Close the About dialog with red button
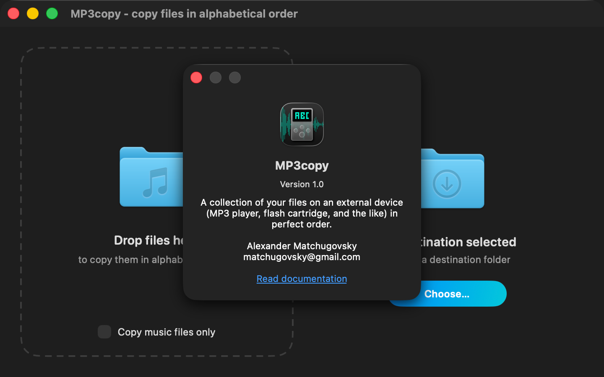Viewport: 604px width, 377px height. [x=196, y=77]
